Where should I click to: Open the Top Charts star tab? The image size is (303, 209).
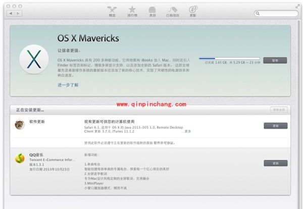click(132, 12)
